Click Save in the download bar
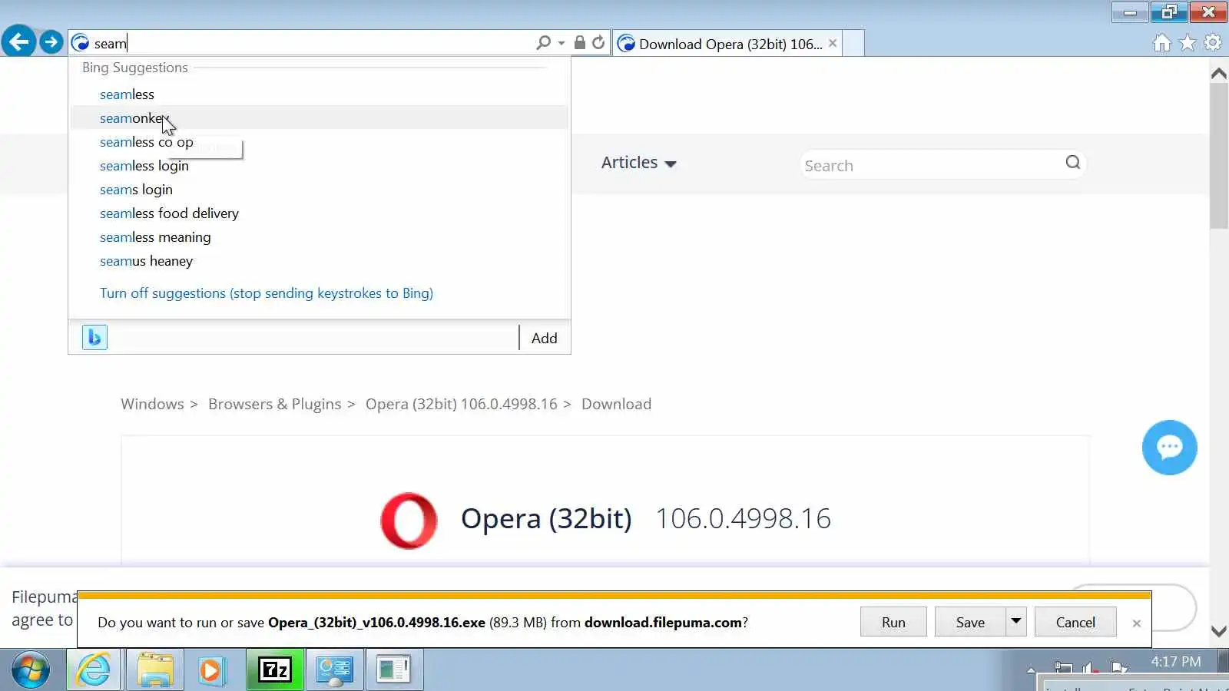Image resolution: width=1229 pixels, height=691 pixels. point(970,622)
